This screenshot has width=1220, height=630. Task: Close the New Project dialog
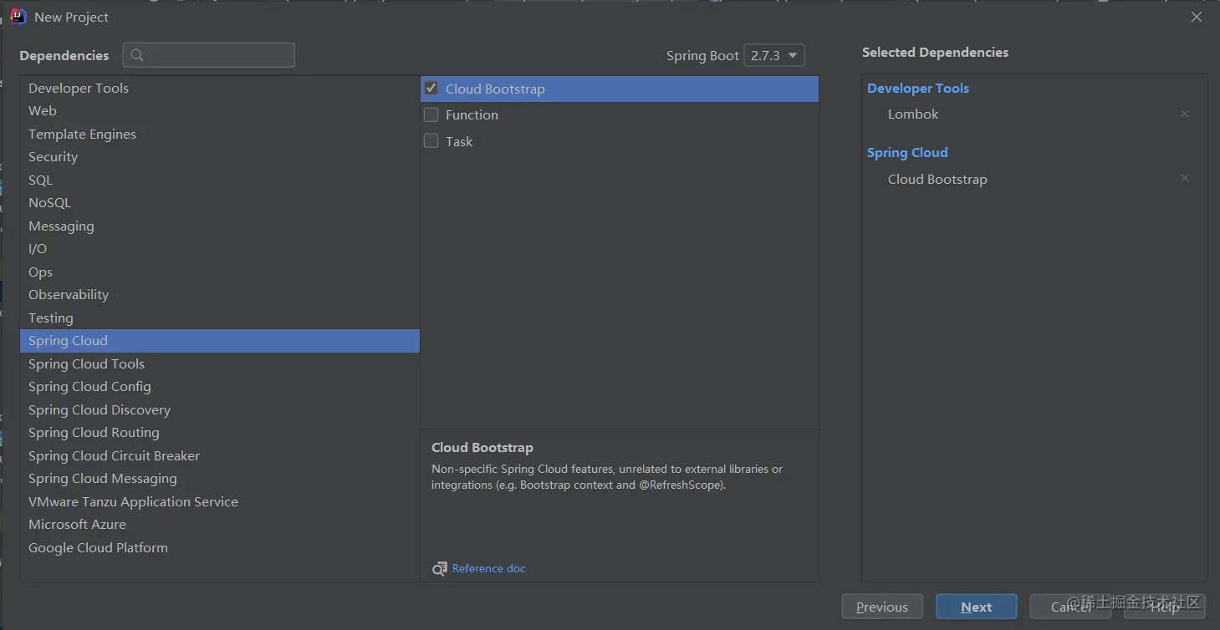coord(1197,17)
